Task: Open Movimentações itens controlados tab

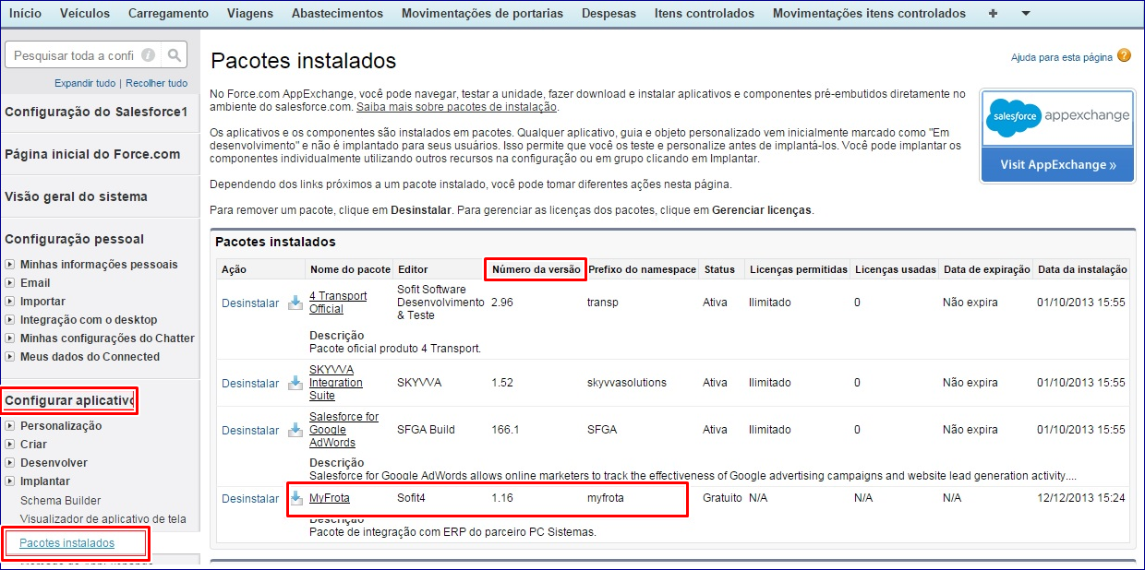Action: pyautogui.click(x=869, y=13)
